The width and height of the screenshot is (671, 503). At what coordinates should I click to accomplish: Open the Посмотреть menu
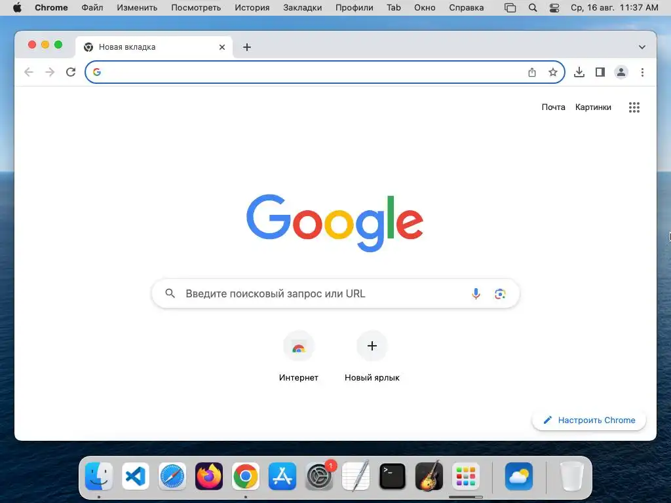tap(196, 8)
